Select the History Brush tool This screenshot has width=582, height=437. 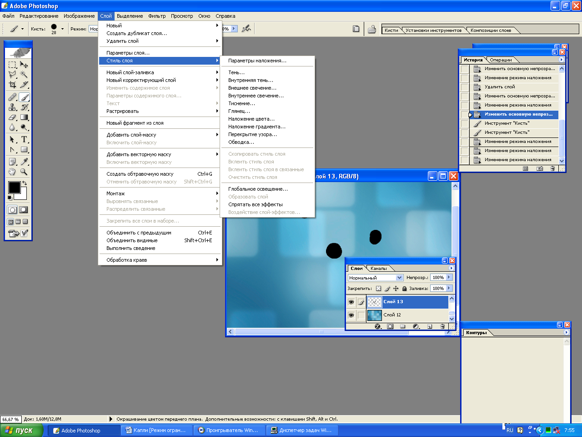tap(24, 107)
